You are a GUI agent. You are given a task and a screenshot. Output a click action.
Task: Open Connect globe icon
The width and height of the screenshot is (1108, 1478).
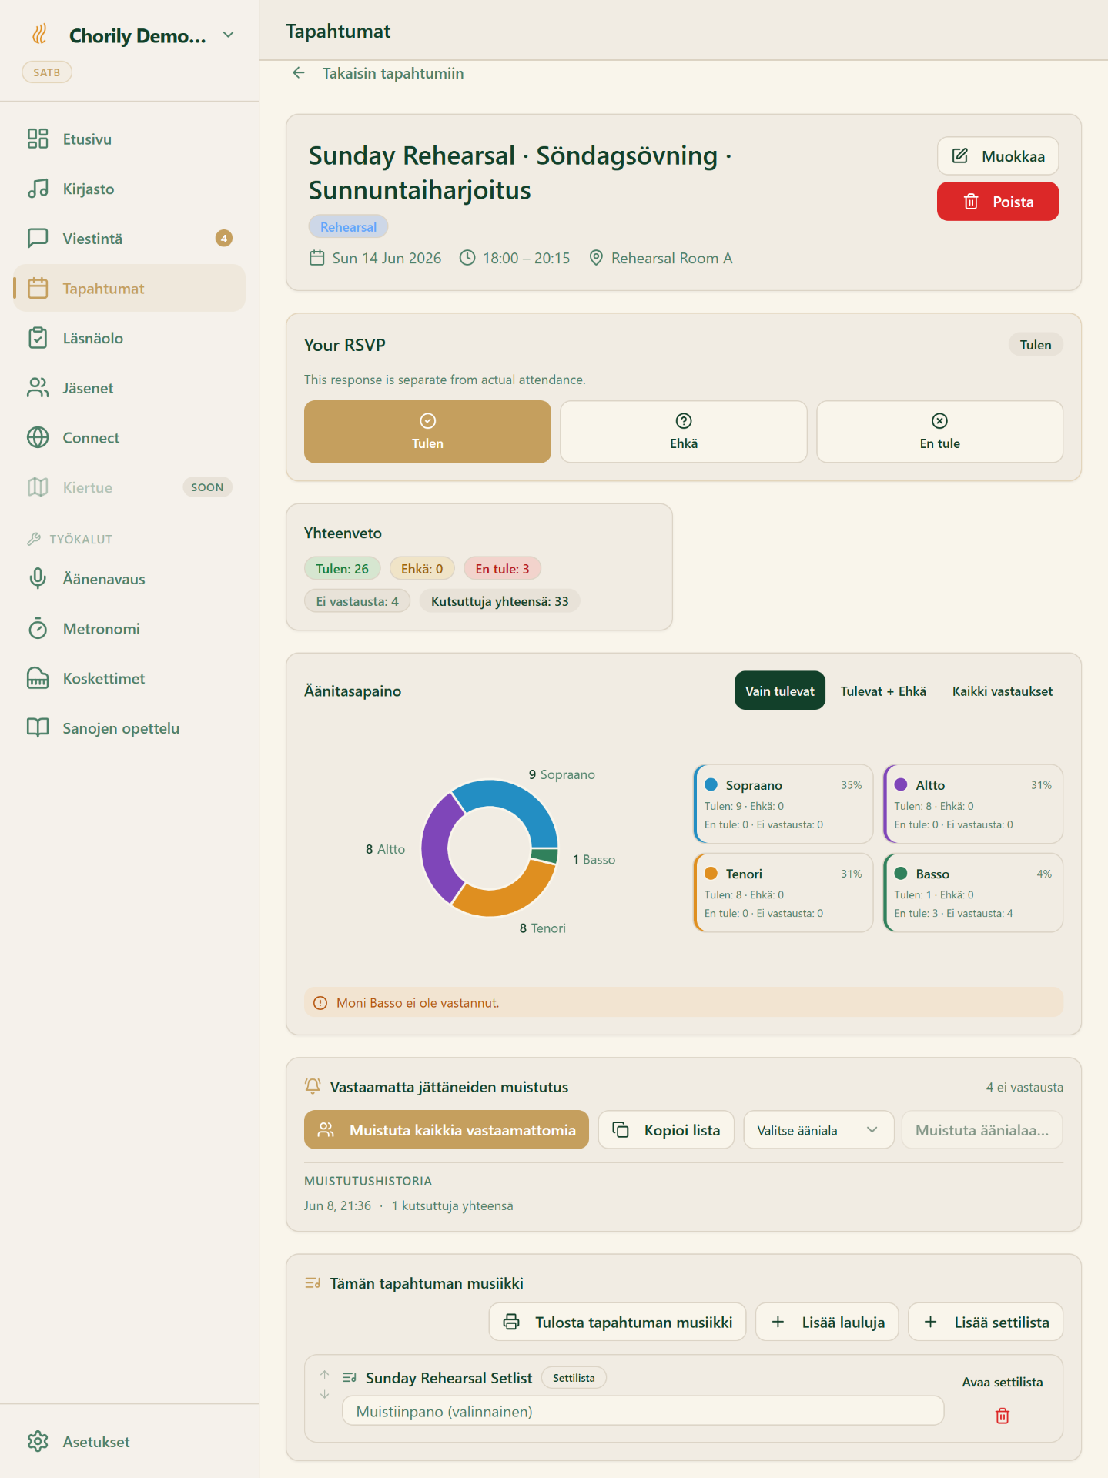click(38, 437)
